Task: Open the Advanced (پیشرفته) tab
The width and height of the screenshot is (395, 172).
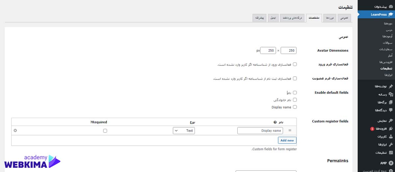Action: click(x=259, y=18)
